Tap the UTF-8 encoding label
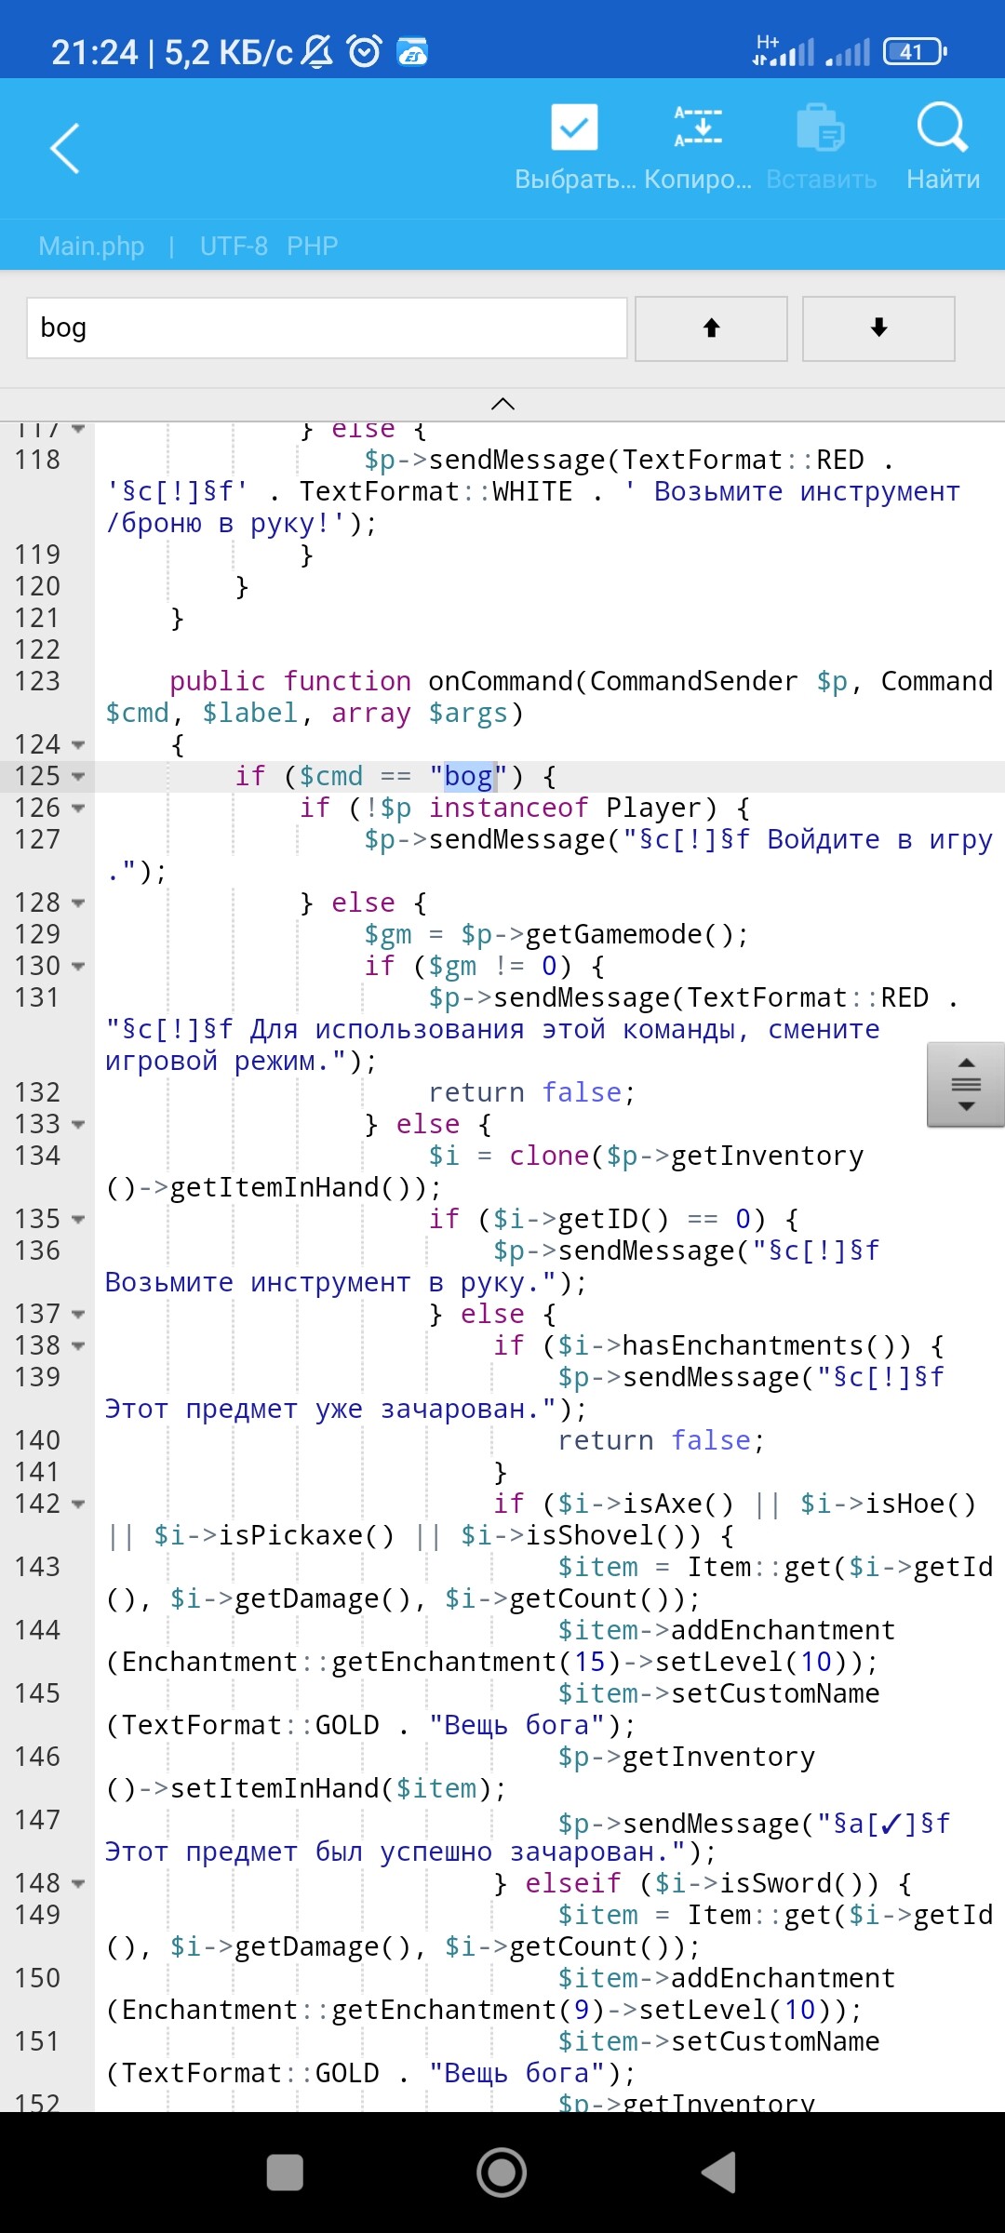The image size is (1005, 2233). (234, 247)
